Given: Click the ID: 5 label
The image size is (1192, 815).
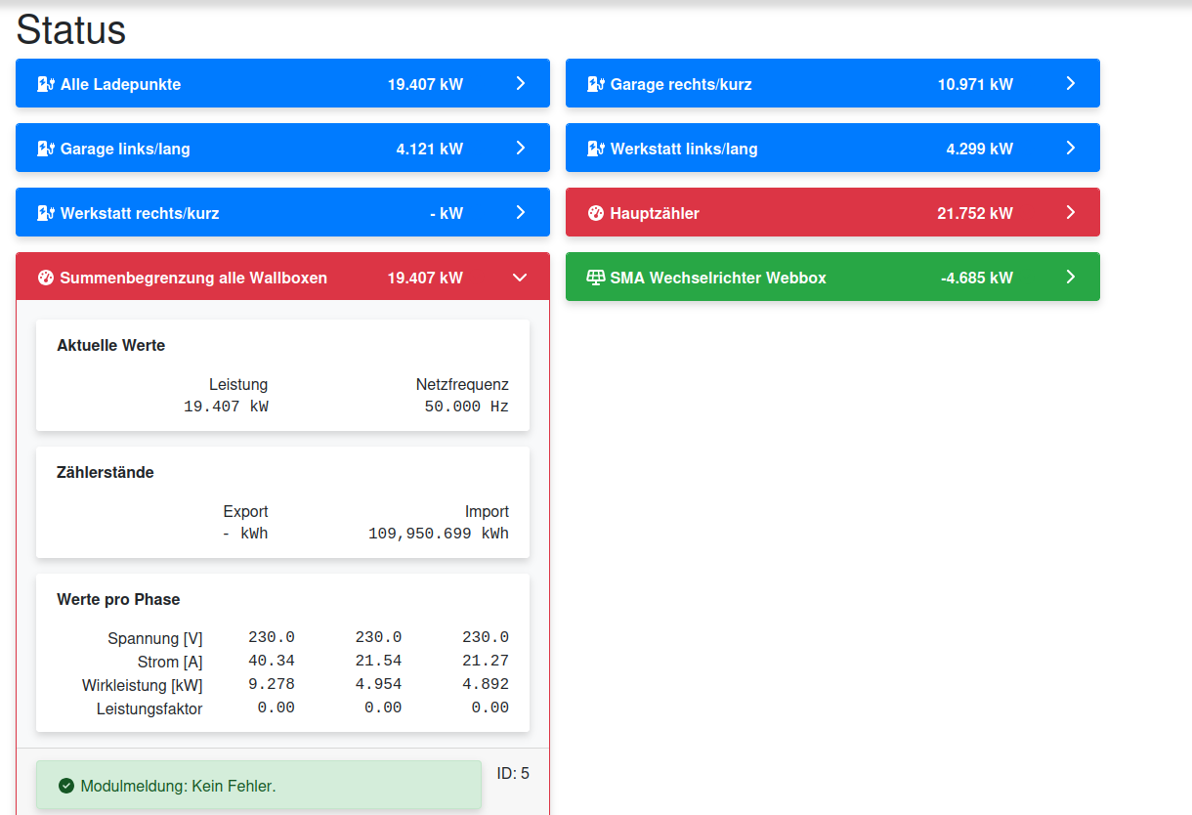Looking at the screenshot, I should (513, 773).
